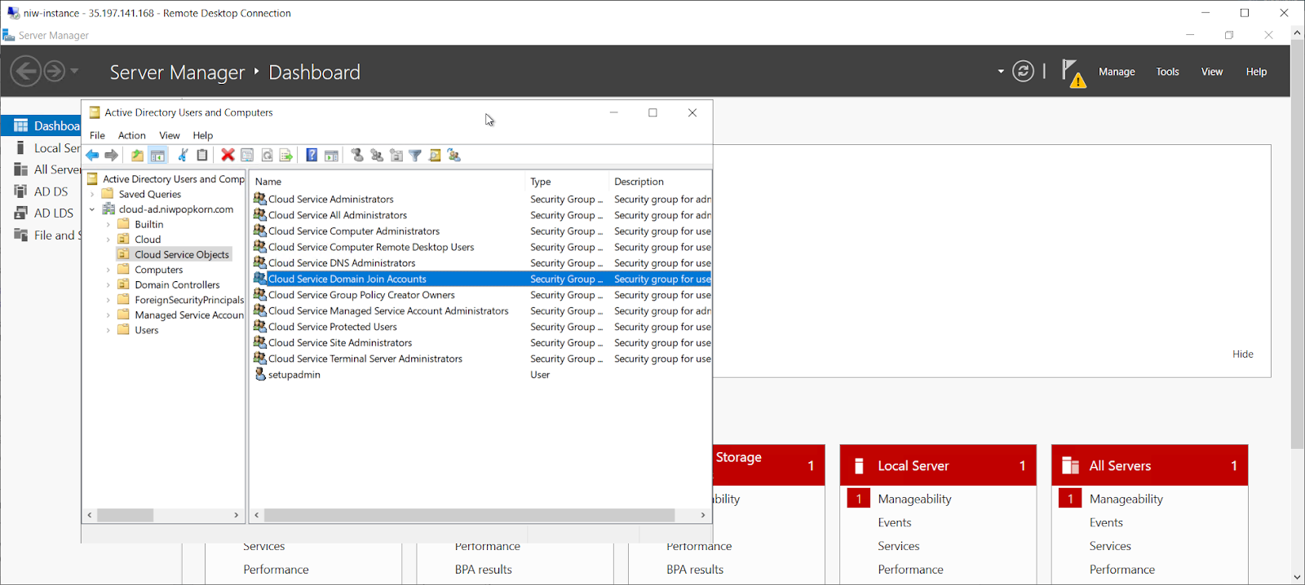Select Cloud Service Protected Users group
The image size is (1305, 585).
coord(333,327)
